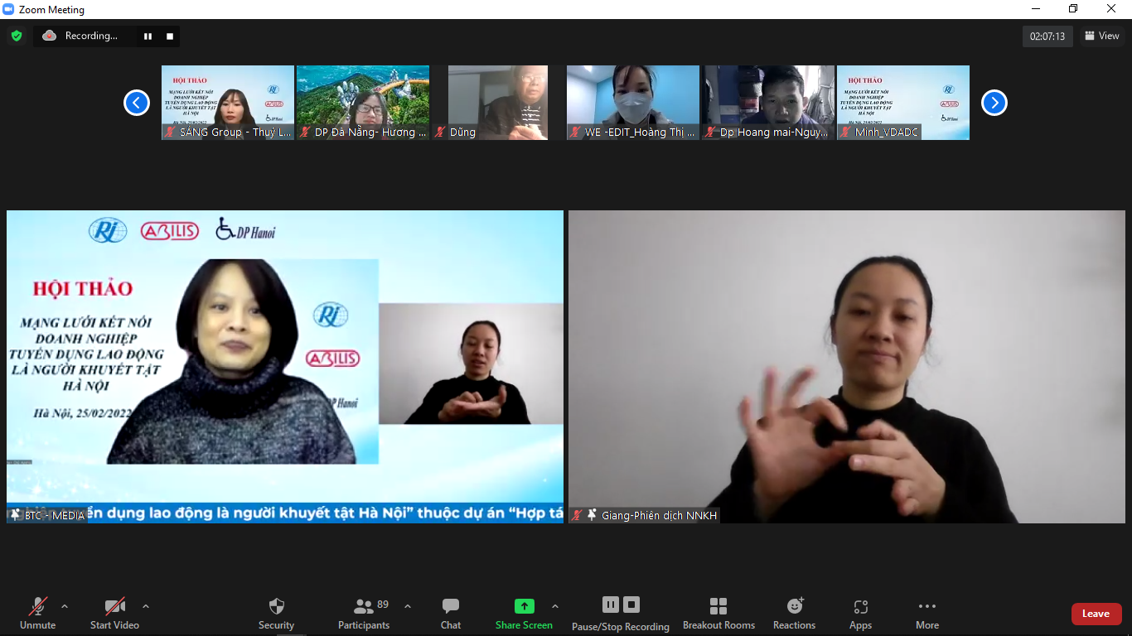The width and height of the screenshot is (1132, 636).
Task: Expand the video options arrow beside Start Video
Action: tap(146, 606)
